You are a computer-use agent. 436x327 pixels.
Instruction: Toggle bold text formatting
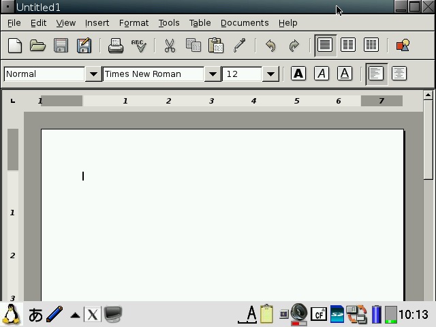[x=298, y=74]
